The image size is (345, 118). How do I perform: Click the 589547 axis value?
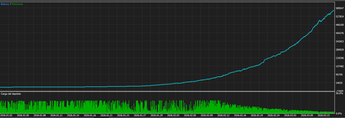pos(340,8)
